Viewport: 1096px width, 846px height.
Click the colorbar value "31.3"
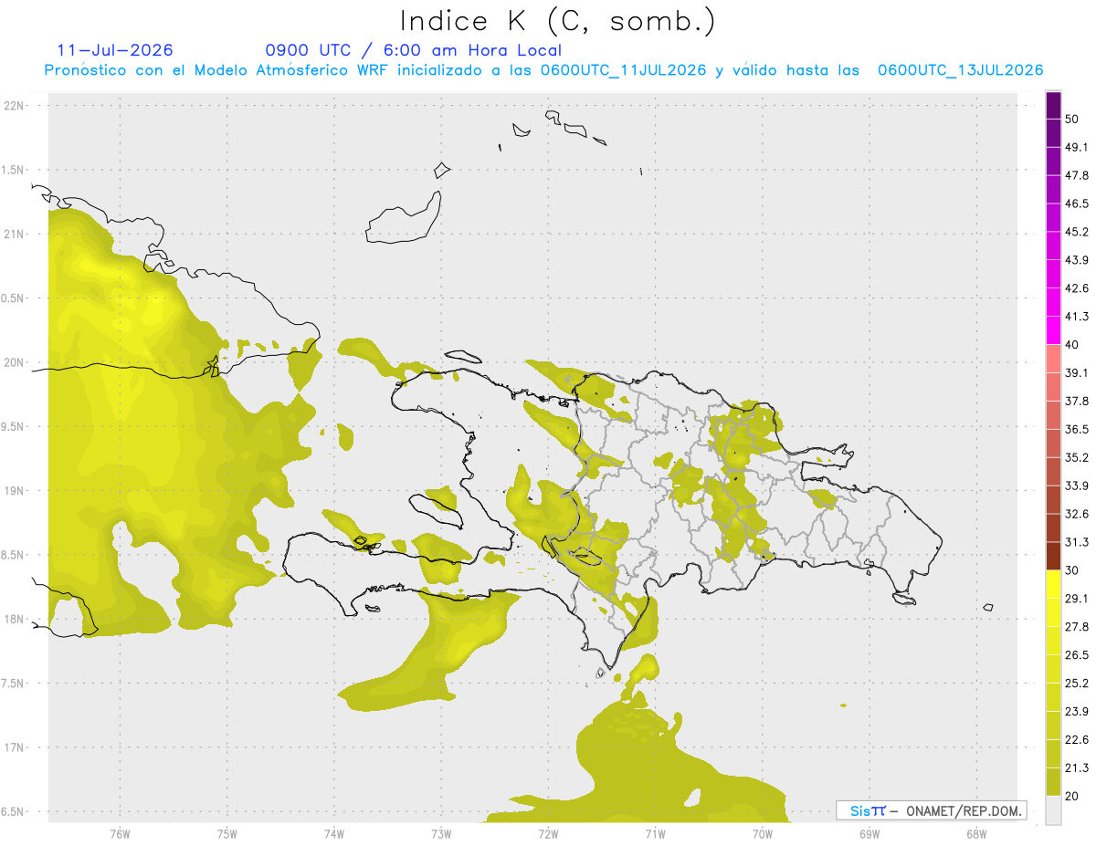pos(1077,542)
